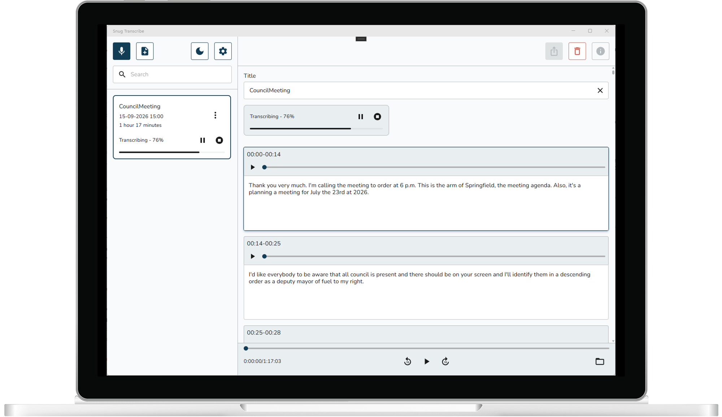Image resolution: width=722 pixels, height=417 pixels.
Task: Play the 00:14-00:25 segment
Action: (x=253, y=256)
